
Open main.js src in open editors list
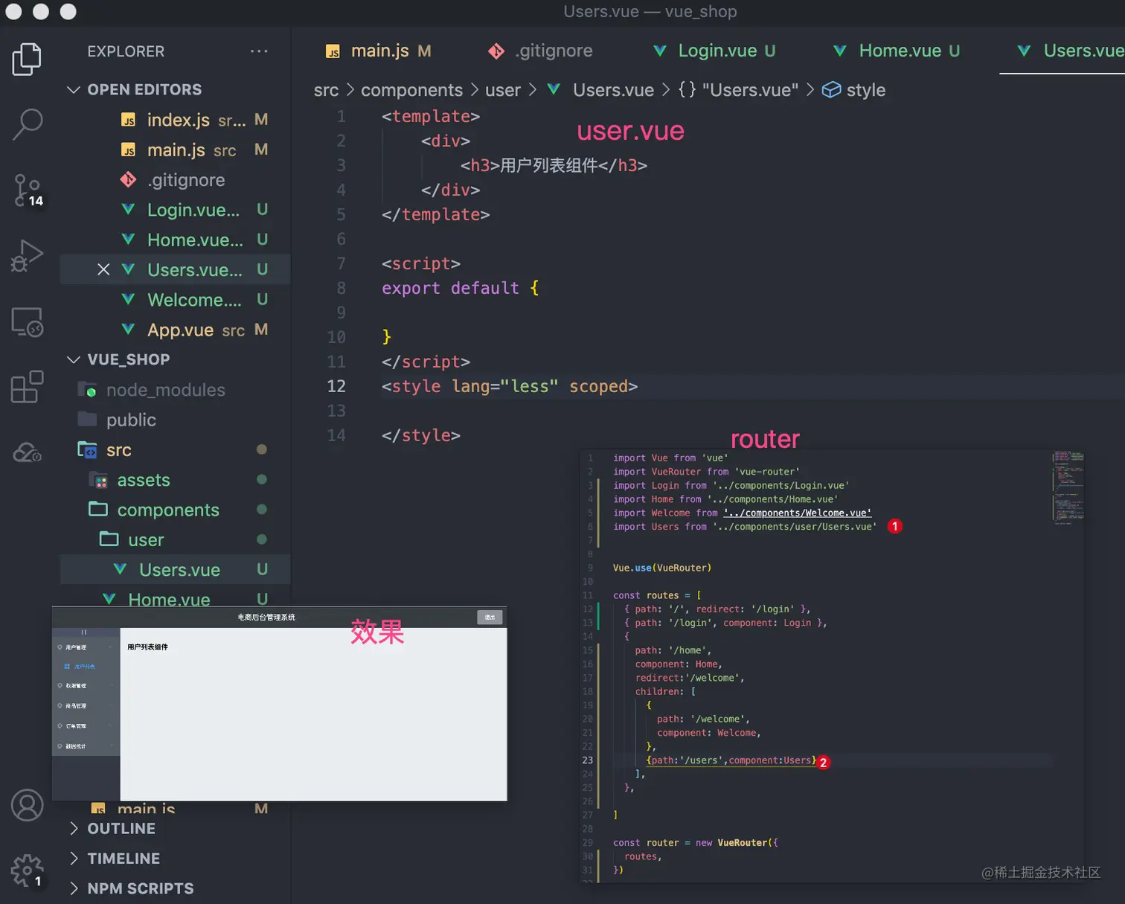point(175,150)
